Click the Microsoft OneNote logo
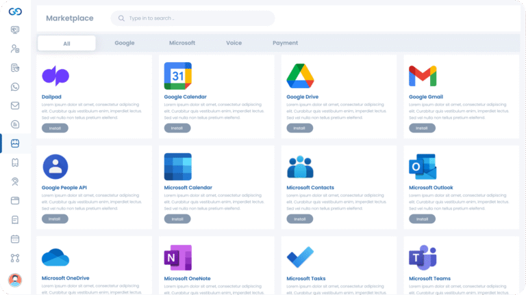 178,257
